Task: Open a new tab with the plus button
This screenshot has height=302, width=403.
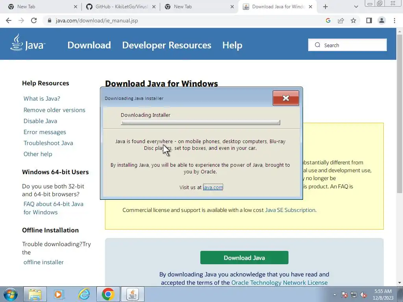Action: click(x=325, y=7)
